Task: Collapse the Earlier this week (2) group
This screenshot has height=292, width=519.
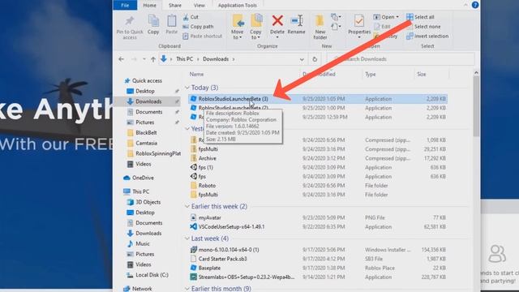Action: 187,207
